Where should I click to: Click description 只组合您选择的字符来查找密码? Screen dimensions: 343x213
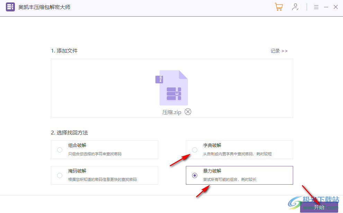click(95, 154)
